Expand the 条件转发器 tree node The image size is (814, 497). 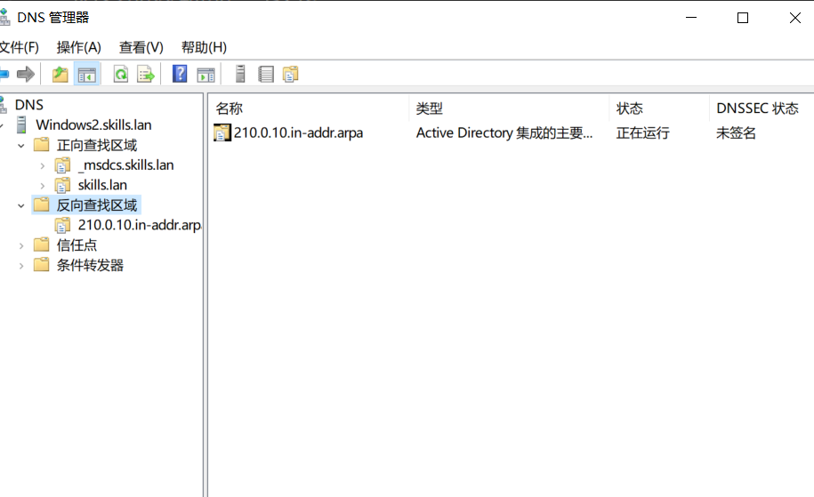pos(20,266)
